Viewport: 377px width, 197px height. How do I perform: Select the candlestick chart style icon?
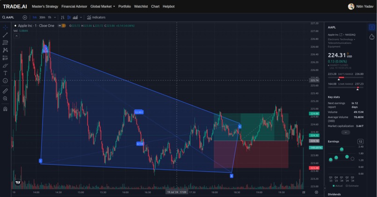[x=69, y=17]
